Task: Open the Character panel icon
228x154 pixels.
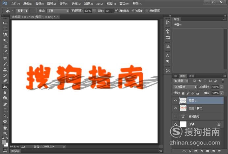Action: click(x=168, y=55)
